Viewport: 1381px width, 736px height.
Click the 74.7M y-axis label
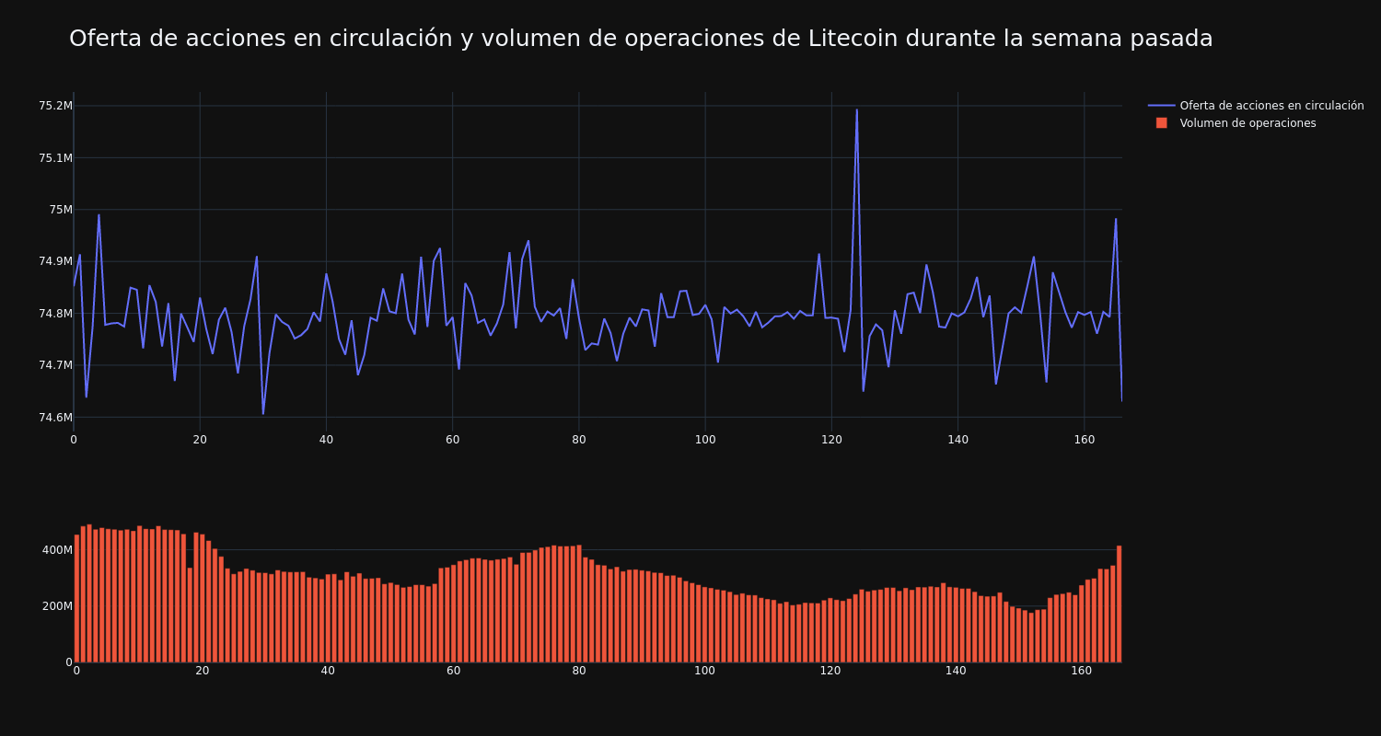55,366
